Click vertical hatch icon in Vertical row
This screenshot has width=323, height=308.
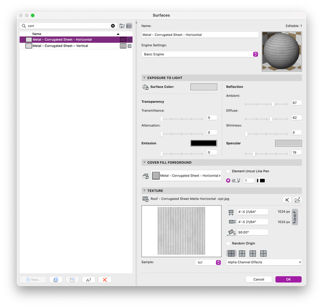click(123, 46)
